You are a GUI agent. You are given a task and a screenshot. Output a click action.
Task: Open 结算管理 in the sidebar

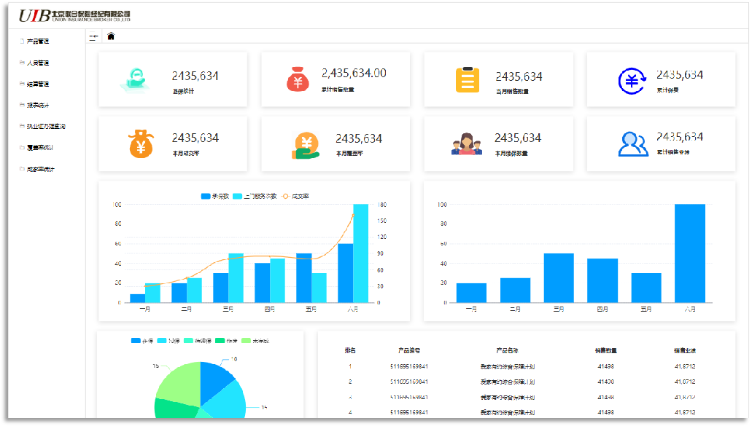(38, 84)
